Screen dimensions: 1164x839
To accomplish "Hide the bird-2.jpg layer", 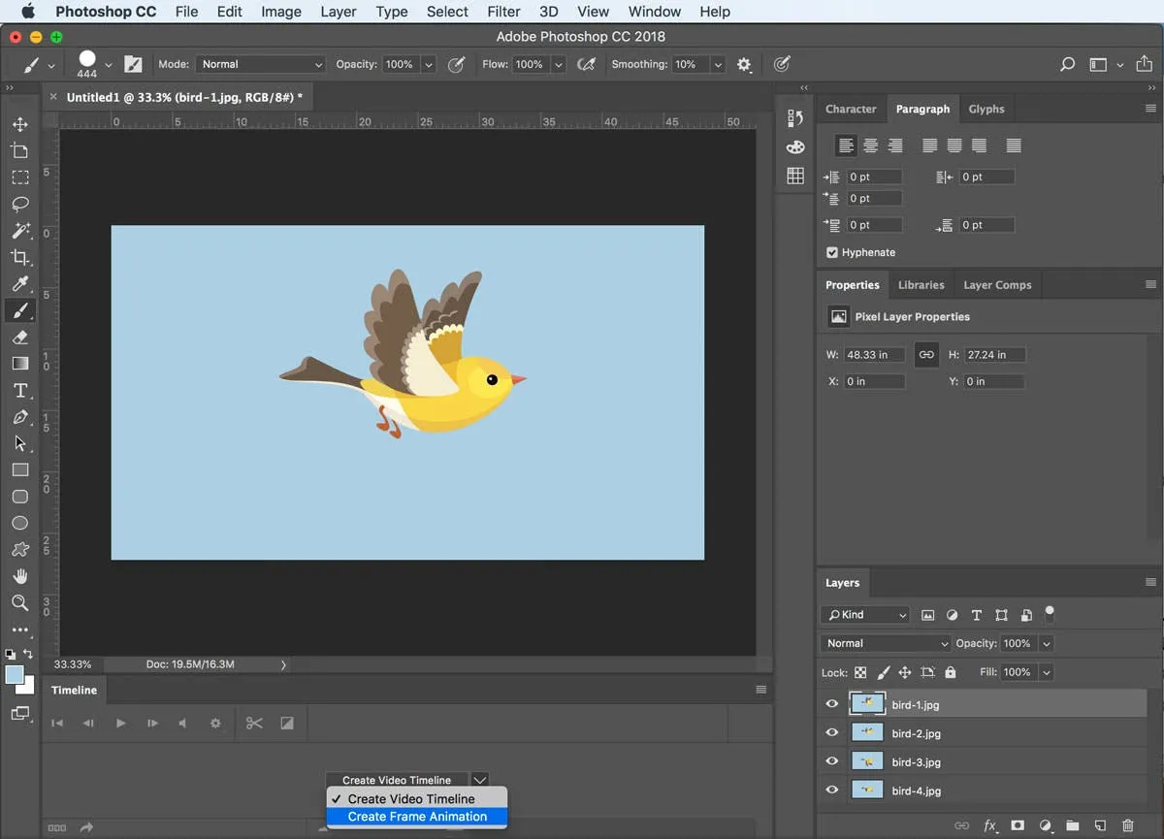I will click(831, 732).
